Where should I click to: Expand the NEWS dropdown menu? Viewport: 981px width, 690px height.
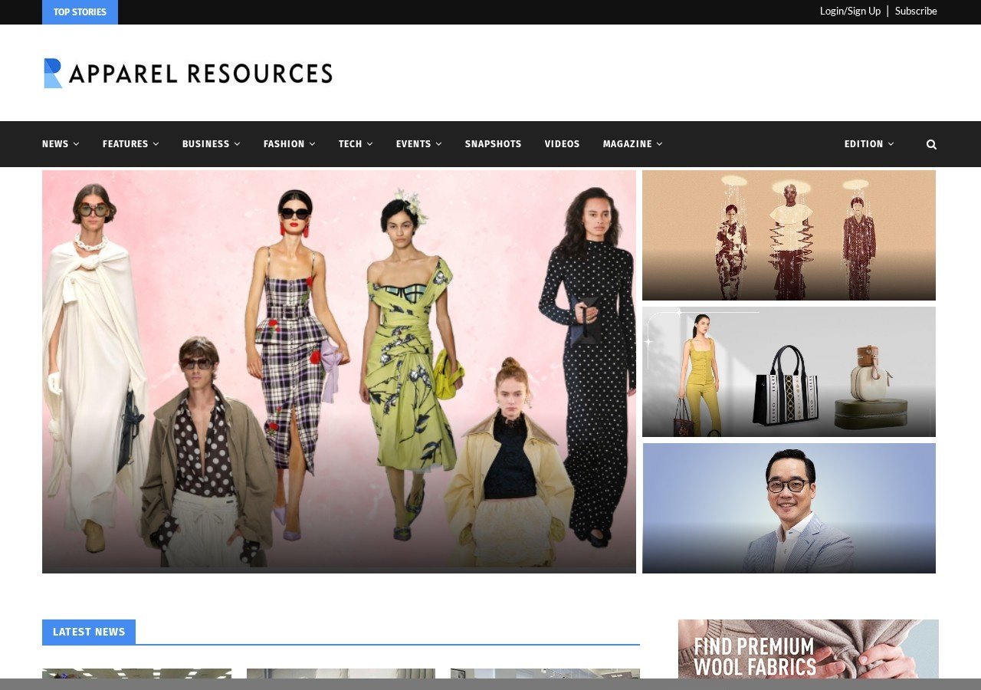(x=60, y=143)
